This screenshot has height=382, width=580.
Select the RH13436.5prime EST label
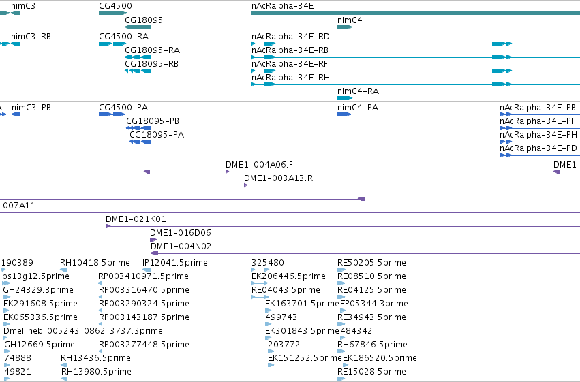[x=96, y=358]
